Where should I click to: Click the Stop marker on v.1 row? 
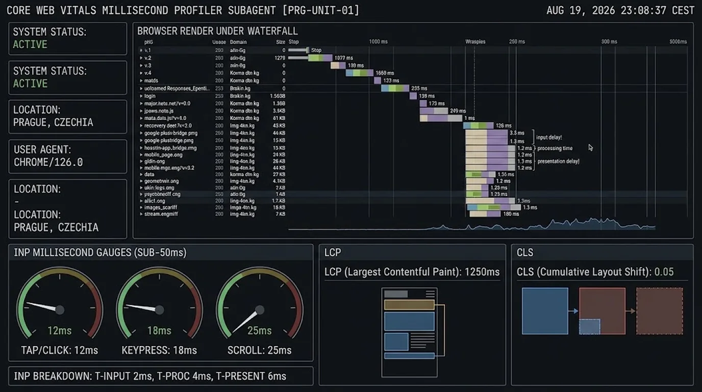(308, 51)
